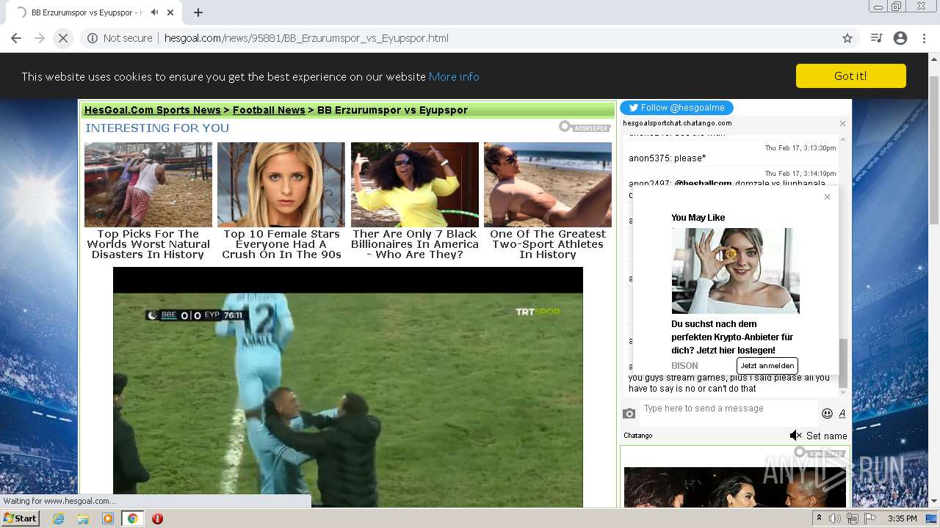Click the anon5375: please* chat message

point(667,158)
